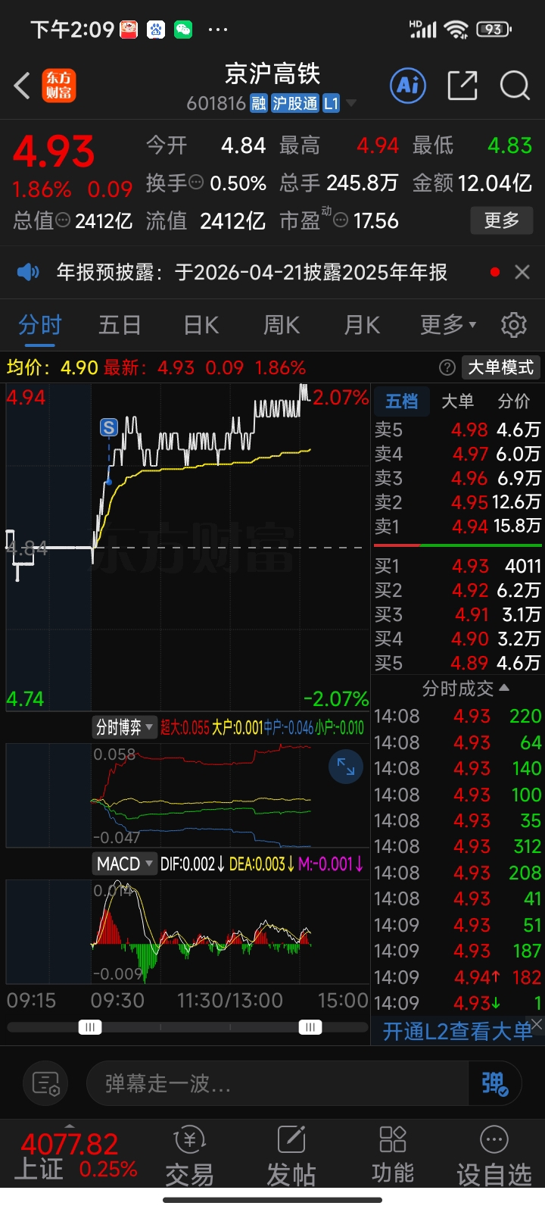
Task: Open the MACD indicator dropdown
Action: click(x=124, y=864)
